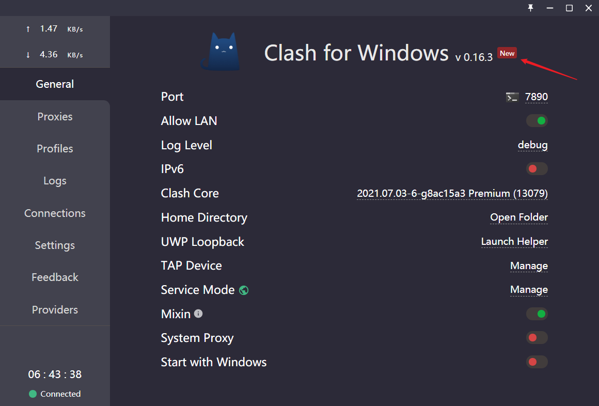The width and height of the screenshot is (599, 406).
Task: Open the Proxies tab in sidebar
Action: 55,117
